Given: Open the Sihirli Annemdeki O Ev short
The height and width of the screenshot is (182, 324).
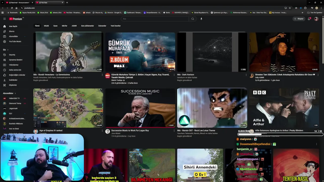Looking at the screenshot, I should 200,165.
